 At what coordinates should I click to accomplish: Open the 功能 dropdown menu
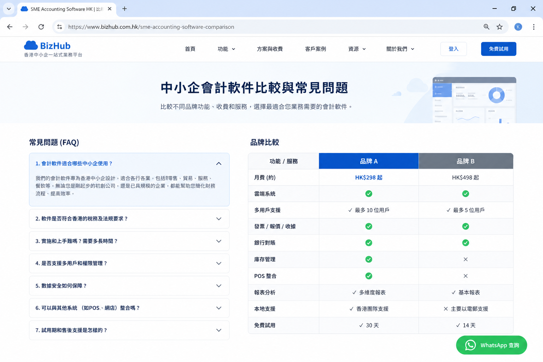pos(226,49)
